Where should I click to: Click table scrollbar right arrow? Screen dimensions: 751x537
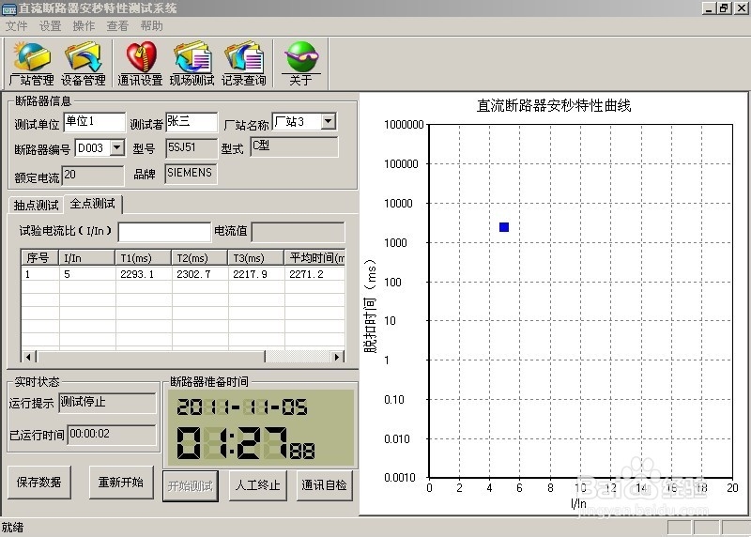click(x=337, y=357)
